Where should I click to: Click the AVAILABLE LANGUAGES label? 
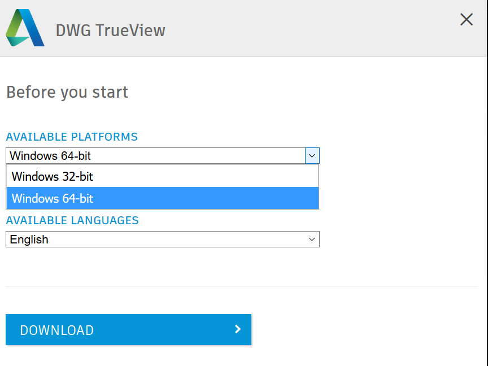point(72,220)
